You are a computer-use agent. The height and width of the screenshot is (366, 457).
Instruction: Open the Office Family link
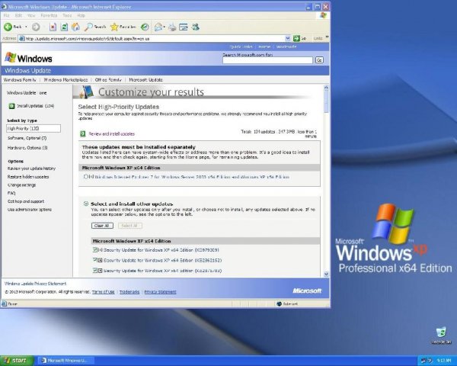pos(108,79)
